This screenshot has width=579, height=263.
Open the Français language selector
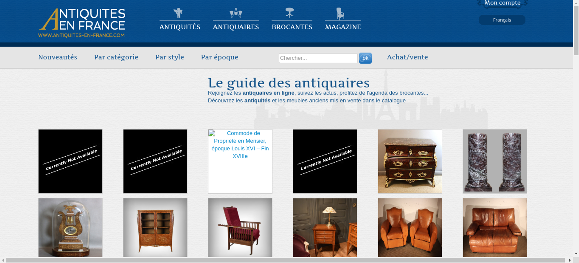point(502,20)
